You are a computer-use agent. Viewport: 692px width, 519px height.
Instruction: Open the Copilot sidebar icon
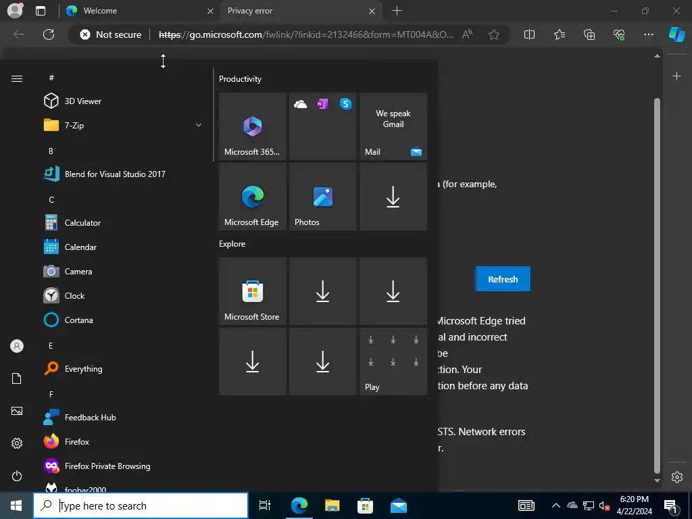pos(676,34)
